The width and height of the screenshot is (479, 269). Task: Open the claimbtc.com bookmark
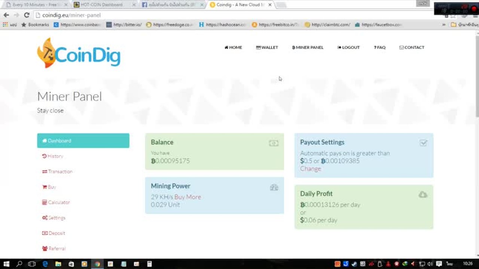point(327,25)
